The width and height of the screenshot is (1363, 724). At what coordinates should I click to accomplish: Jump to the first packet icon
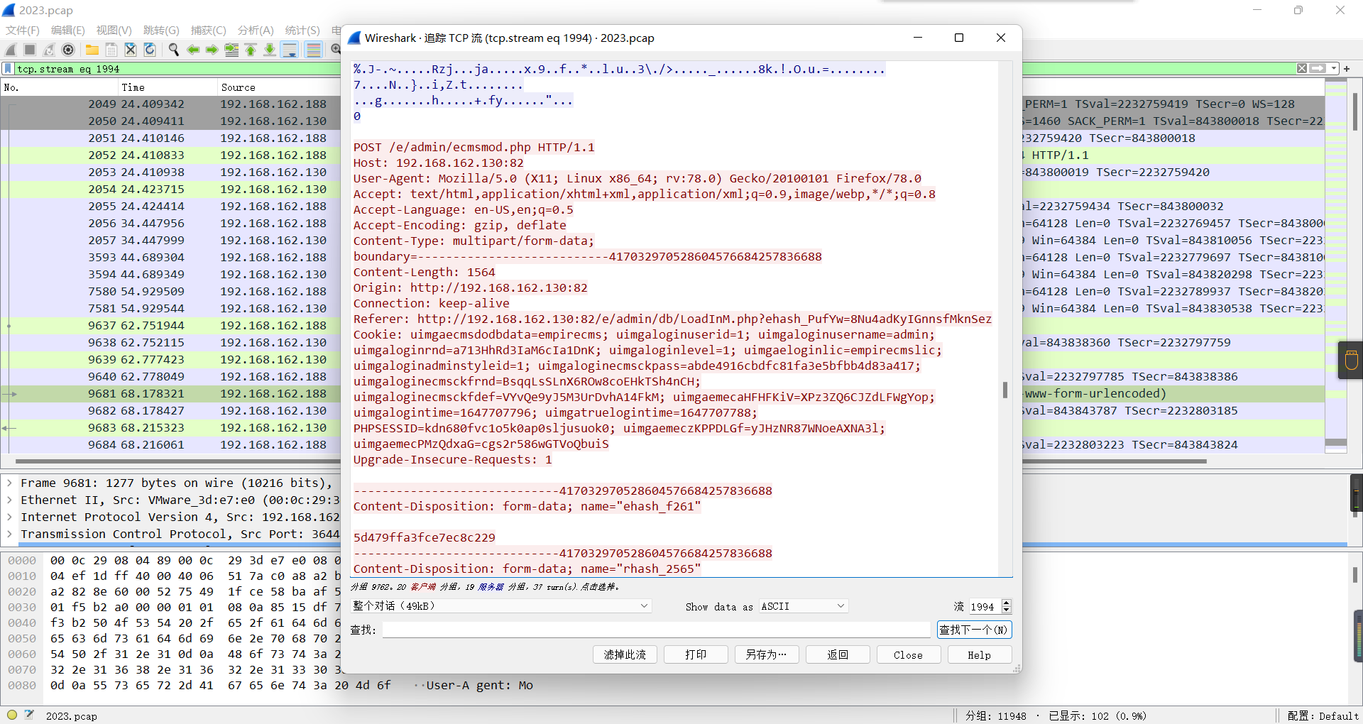click(251, 50)
